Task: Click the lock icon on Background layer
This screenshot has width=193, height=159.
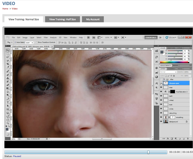Action: point(186,122)
